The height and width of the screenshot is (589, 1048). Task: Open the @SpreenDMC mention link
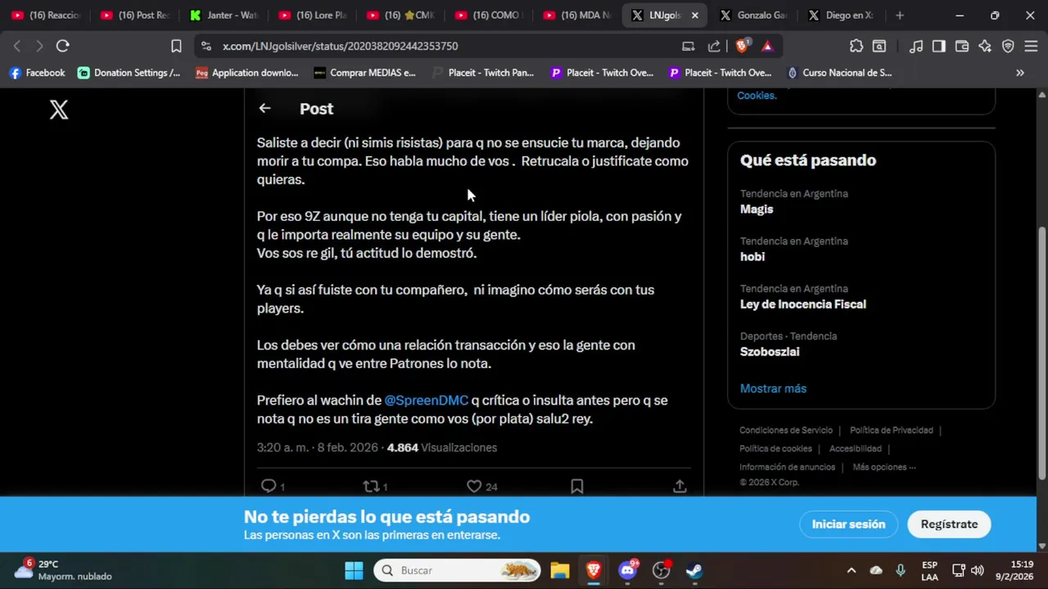[x=427, y=400]
